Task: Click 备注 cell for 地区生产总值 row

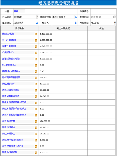Action: [x=102, y=34]
